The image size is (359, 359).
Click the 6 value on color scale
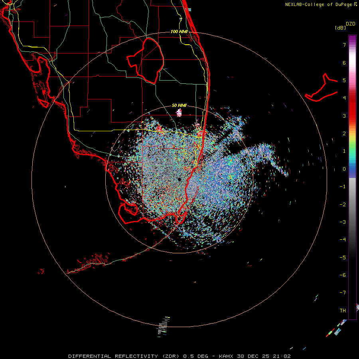[344, 63]
